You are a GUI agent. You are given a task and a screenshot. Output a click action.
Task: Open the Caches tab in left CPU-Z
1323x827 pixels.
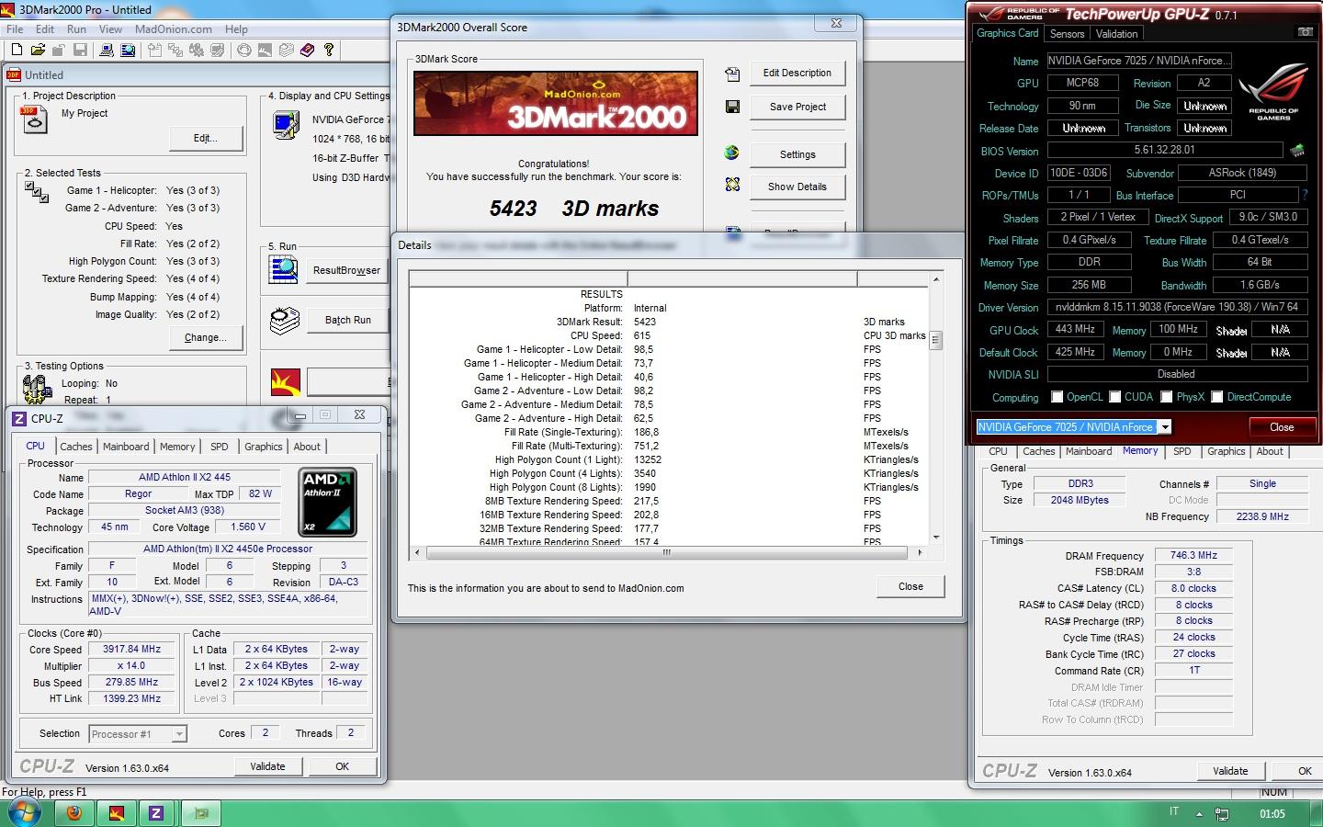(x=76, y=447)
